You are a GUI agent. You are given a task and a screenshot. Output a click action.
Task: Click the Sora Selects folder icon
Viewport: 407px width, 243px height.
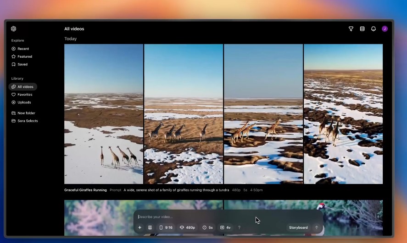click(x=13, y=121)
